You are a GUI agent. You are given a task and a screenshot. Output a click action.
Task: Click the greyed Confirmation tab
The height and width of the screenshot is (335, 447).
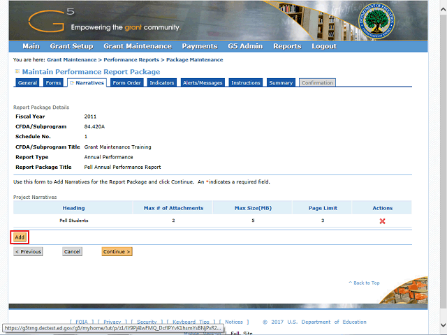point(317,82)
